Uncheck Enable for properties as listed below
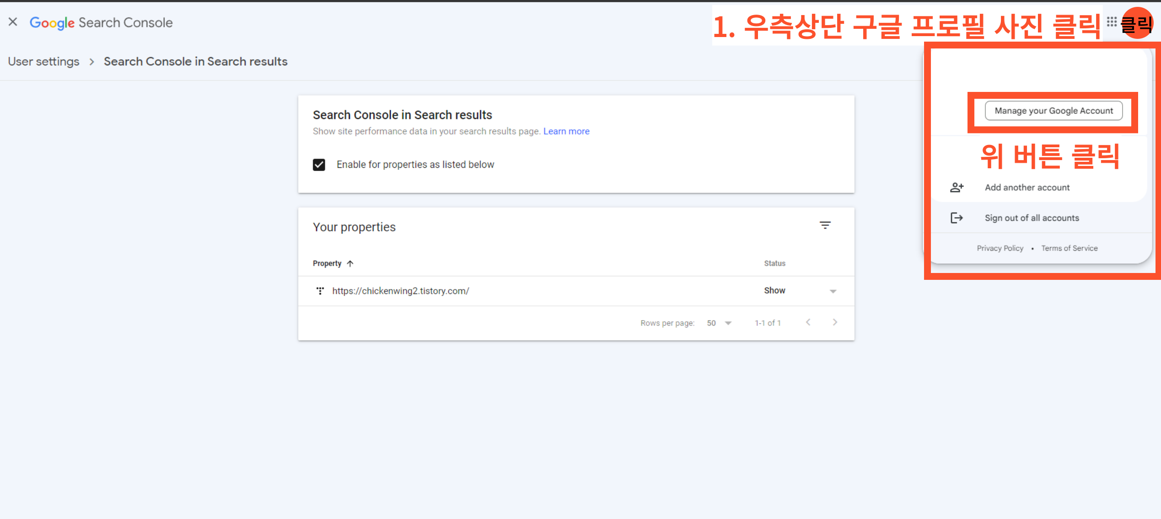This screenshot has height=519, width=1161. tap(319, 165)
